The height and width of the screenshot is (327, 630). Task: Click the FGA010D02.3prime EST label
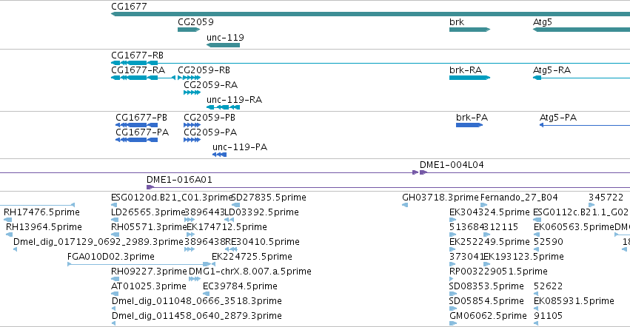[111, 257]
